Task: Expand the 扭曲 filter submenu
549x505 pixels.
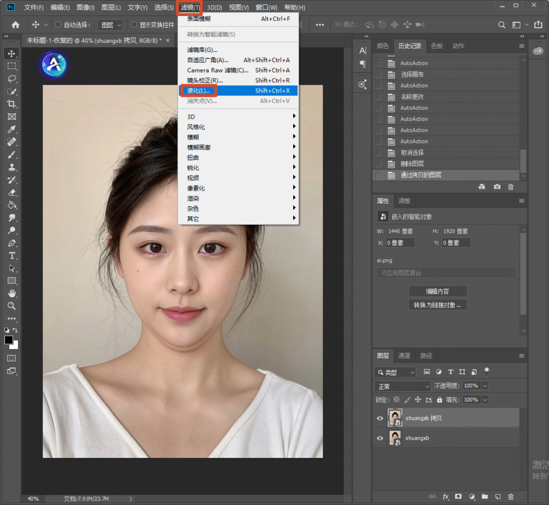Action: [x=238, y=157]
